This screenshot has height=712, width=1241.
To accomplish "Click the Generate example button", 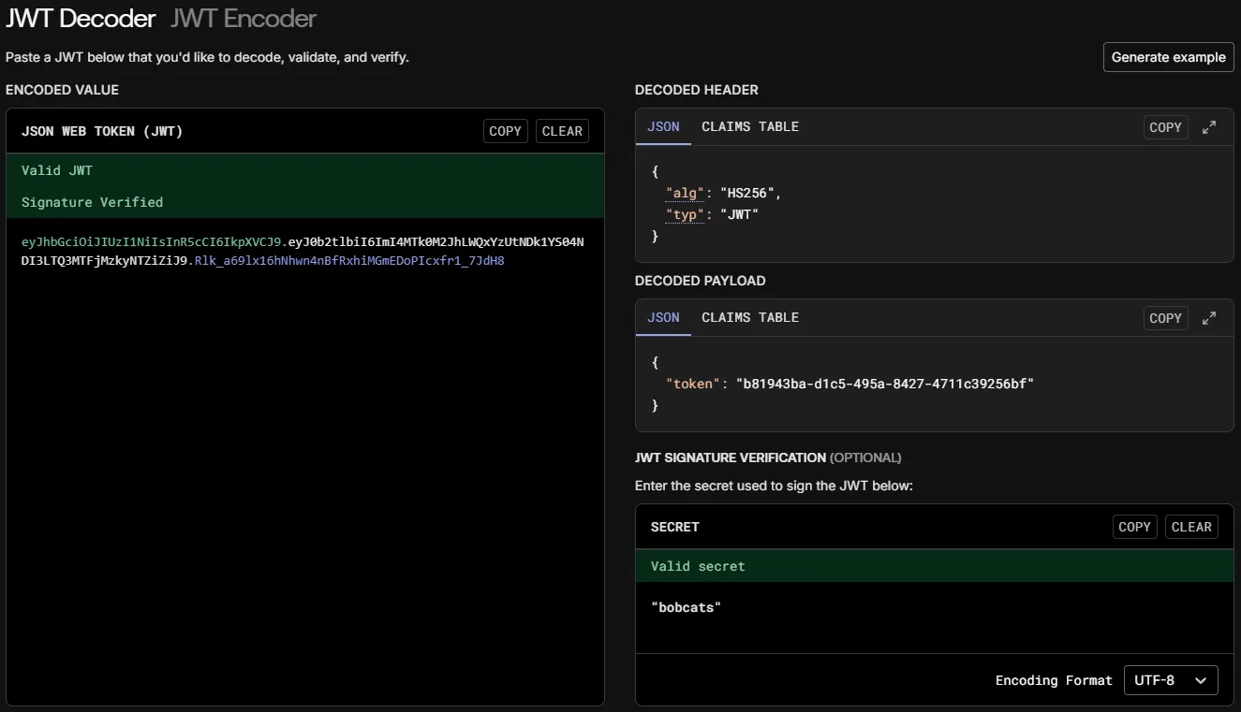I will [1168, 57].
